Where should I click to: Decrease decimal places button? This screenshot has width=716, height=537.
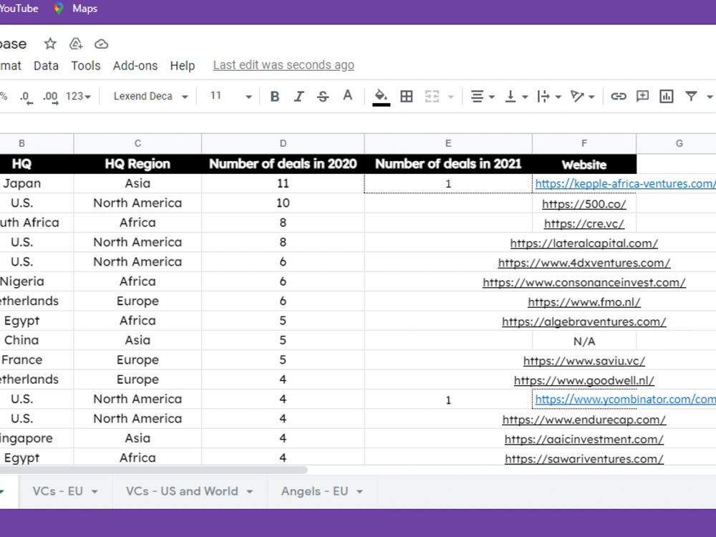coord(26,97)
